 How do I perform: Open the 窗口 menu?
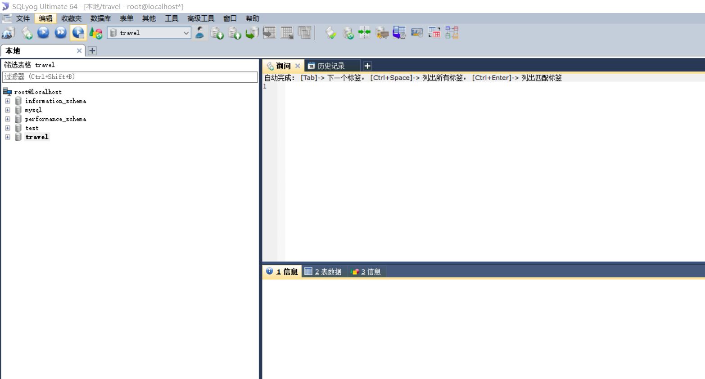(x=230, y=18)
